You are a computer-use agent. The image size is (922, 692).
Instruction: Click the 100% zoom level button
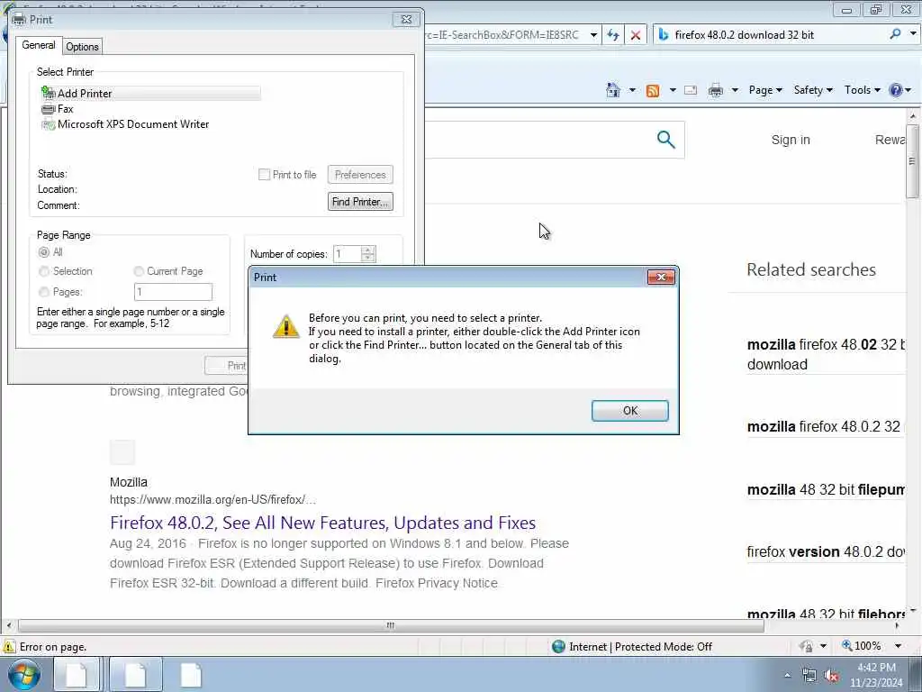click(x=862, y=646)
